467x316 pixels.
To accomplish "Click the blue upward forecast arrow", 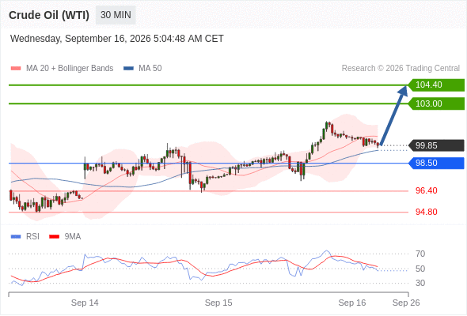I will [393, 115].
